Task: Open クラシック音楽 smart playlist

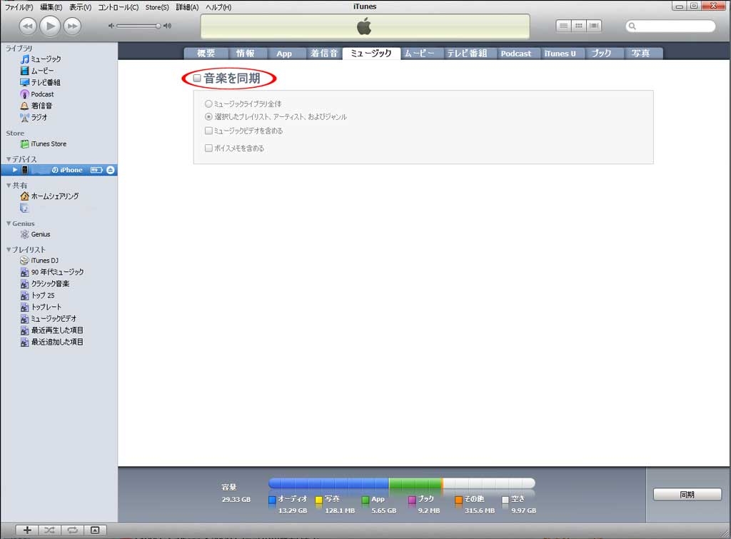Action: coord(45,283)
